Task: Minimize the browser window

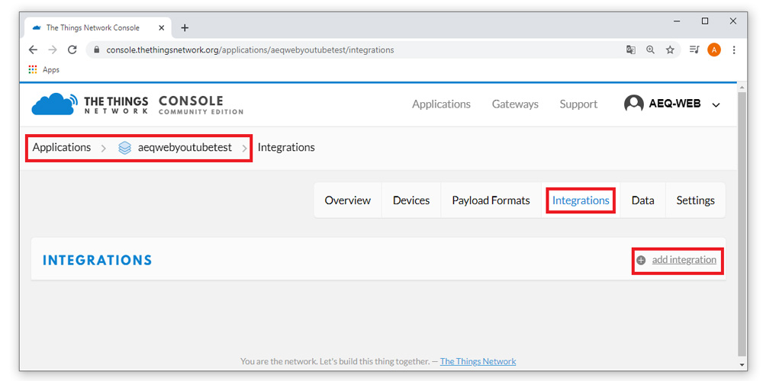Action: (x=677, y=21)
